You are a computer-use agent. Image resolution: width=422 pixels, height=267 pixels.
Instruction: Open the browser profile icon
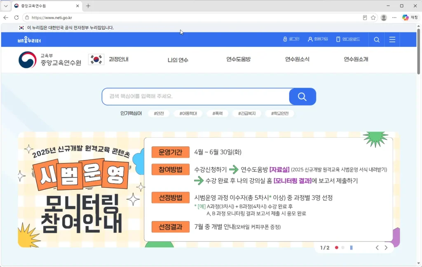(384, 17)
